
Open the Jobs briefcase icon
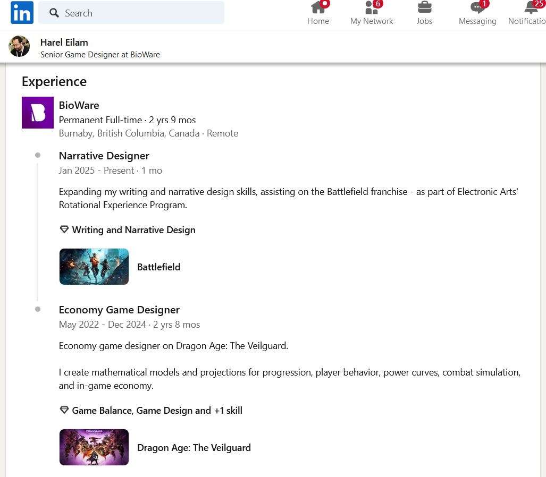[x=424, y=8]
